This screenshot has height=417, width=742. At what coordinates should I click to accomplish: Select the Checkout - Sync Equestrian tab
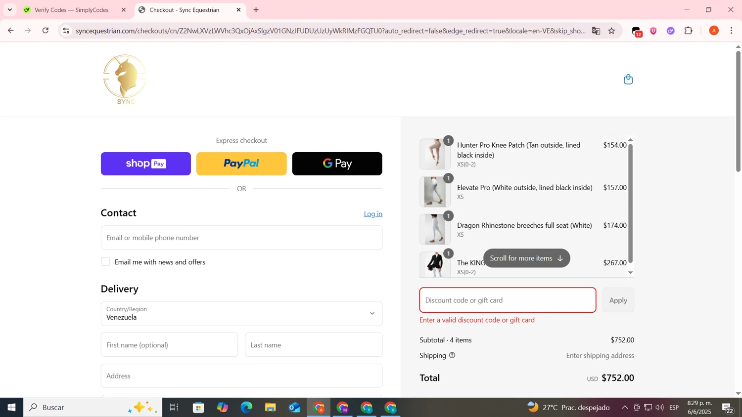tap(189, 10)
